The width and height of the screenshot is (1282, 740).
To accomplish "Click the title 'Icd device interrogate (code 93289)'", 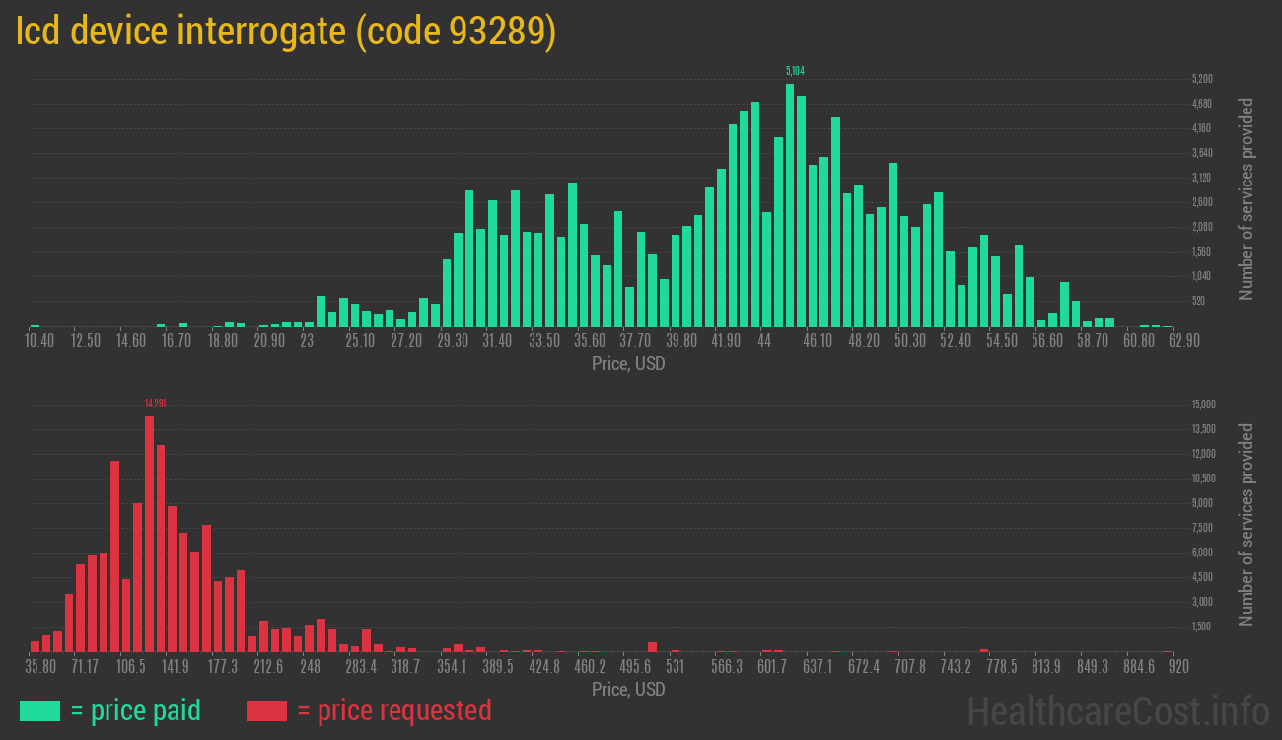I will (286, 31).
